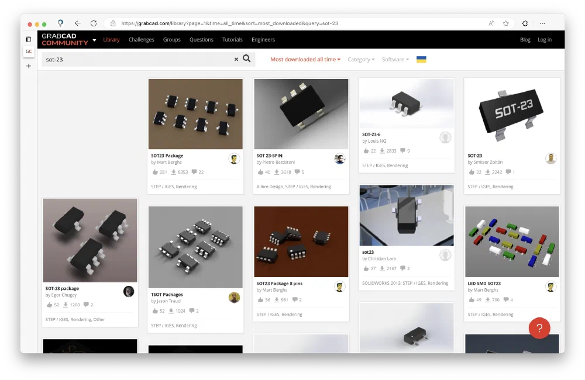Open the GrabCAD Community logo dropdown arrow
Image resolution: width=585 pixels, height=380 pixels.
click(x=94, y=40)
